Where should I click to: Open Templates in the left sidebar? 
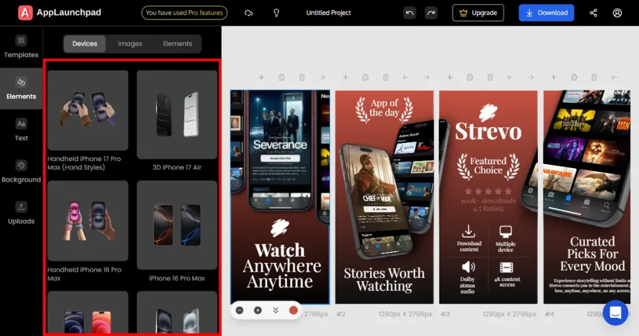pos(21,47)
